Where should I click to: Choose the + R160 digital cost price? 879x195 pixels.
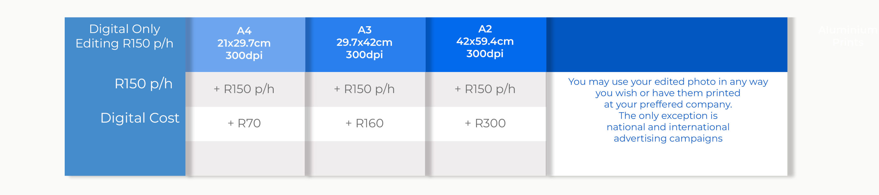(x=364, y=123)
